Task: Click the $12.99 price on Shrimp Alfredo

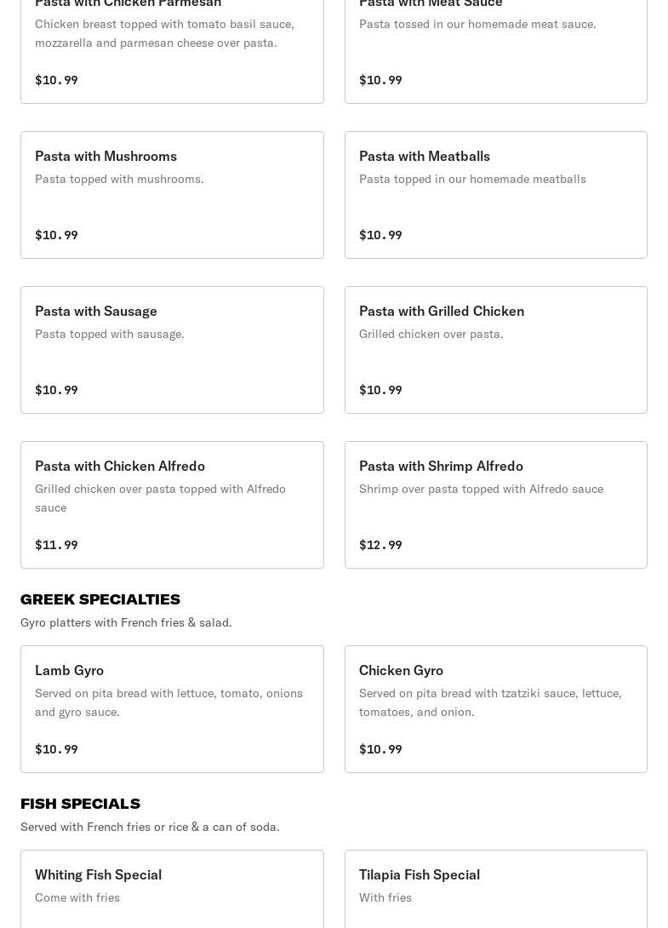Action: [380, 545]
